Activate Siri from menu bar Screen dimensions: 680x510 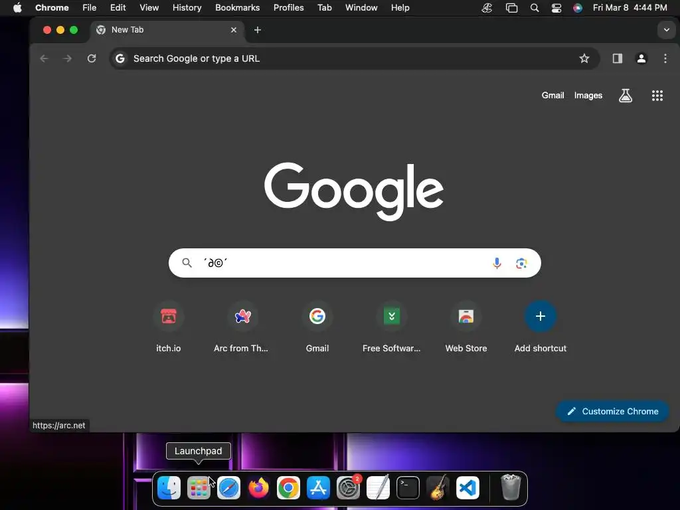(x=578, y=8)
